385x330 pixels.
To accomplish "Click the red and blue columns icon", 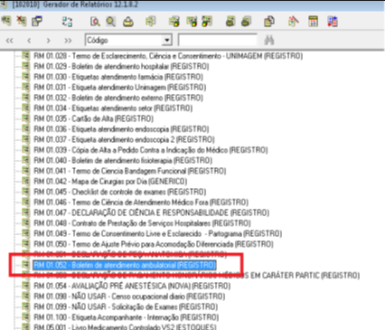I will (333, 22).
